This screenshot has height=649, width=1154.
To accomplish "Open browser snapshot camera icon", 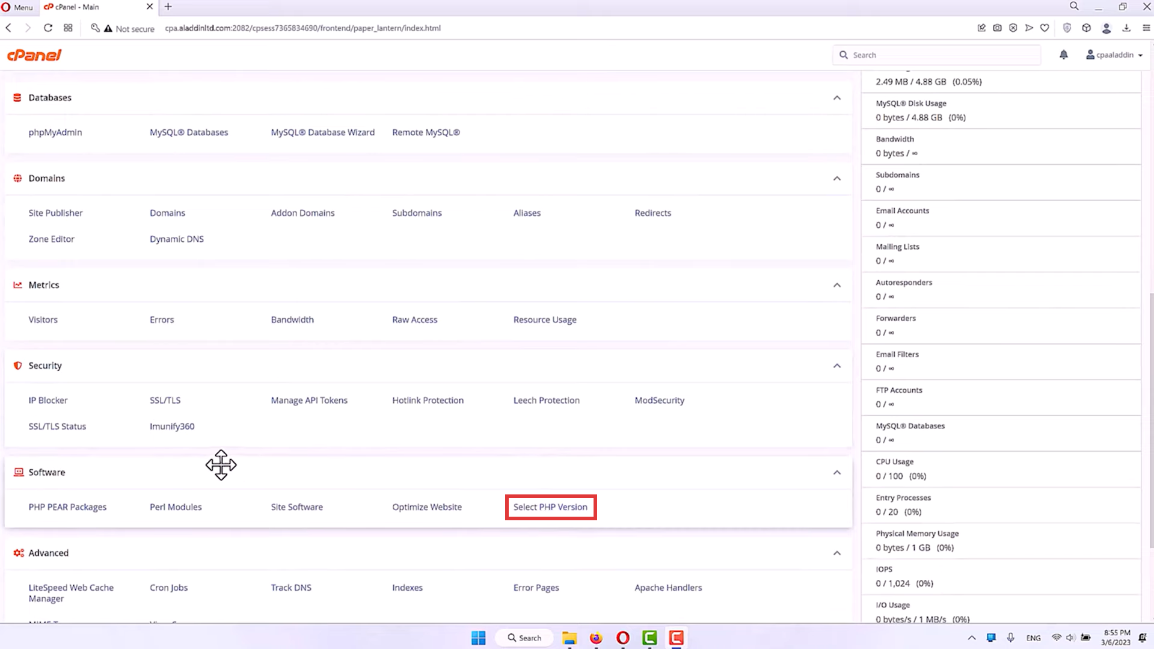I will [997, 28].
